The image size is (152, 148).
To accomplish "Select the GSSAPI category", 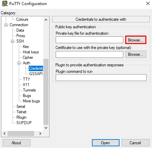I will [x=36, y=74].
